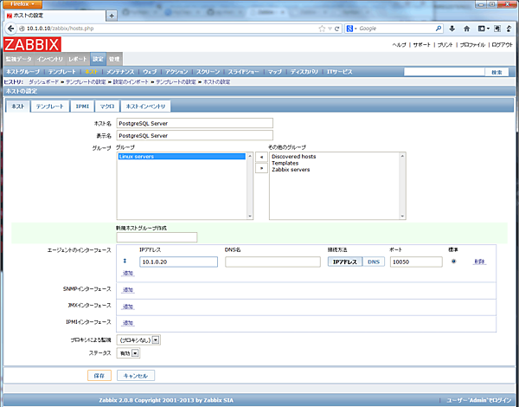
Task: Select the 標準 default interface radio button
Action: [453, 261]
